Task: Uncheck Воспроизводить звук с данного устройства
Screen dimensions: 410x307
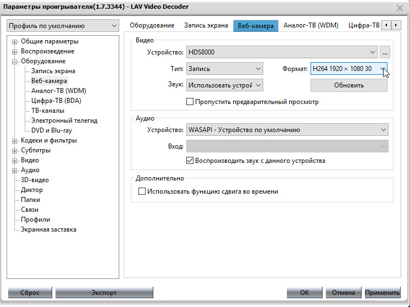Action: tap(190, 161)
